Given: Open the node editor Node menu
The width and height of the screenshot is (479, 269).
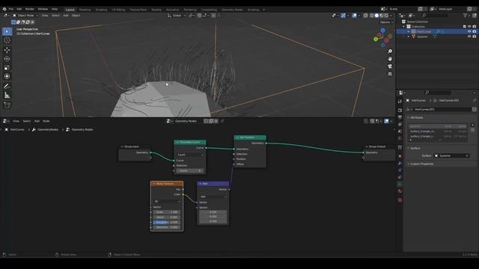Looking at the screenshot, I should point(46,121).
